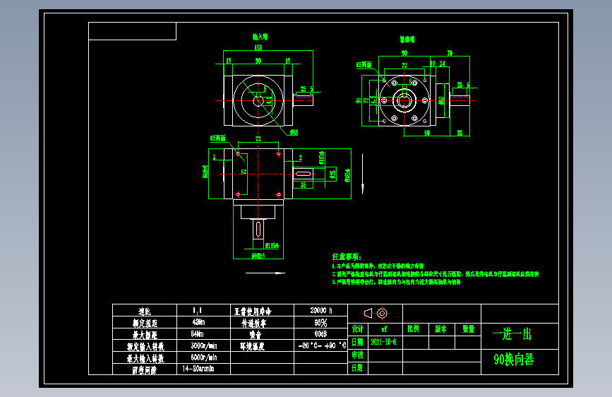Click the temperature range "-20°C~+90°C" cell
The width and height of the screenshot is (612, 397).
click(x=322, y=346)
